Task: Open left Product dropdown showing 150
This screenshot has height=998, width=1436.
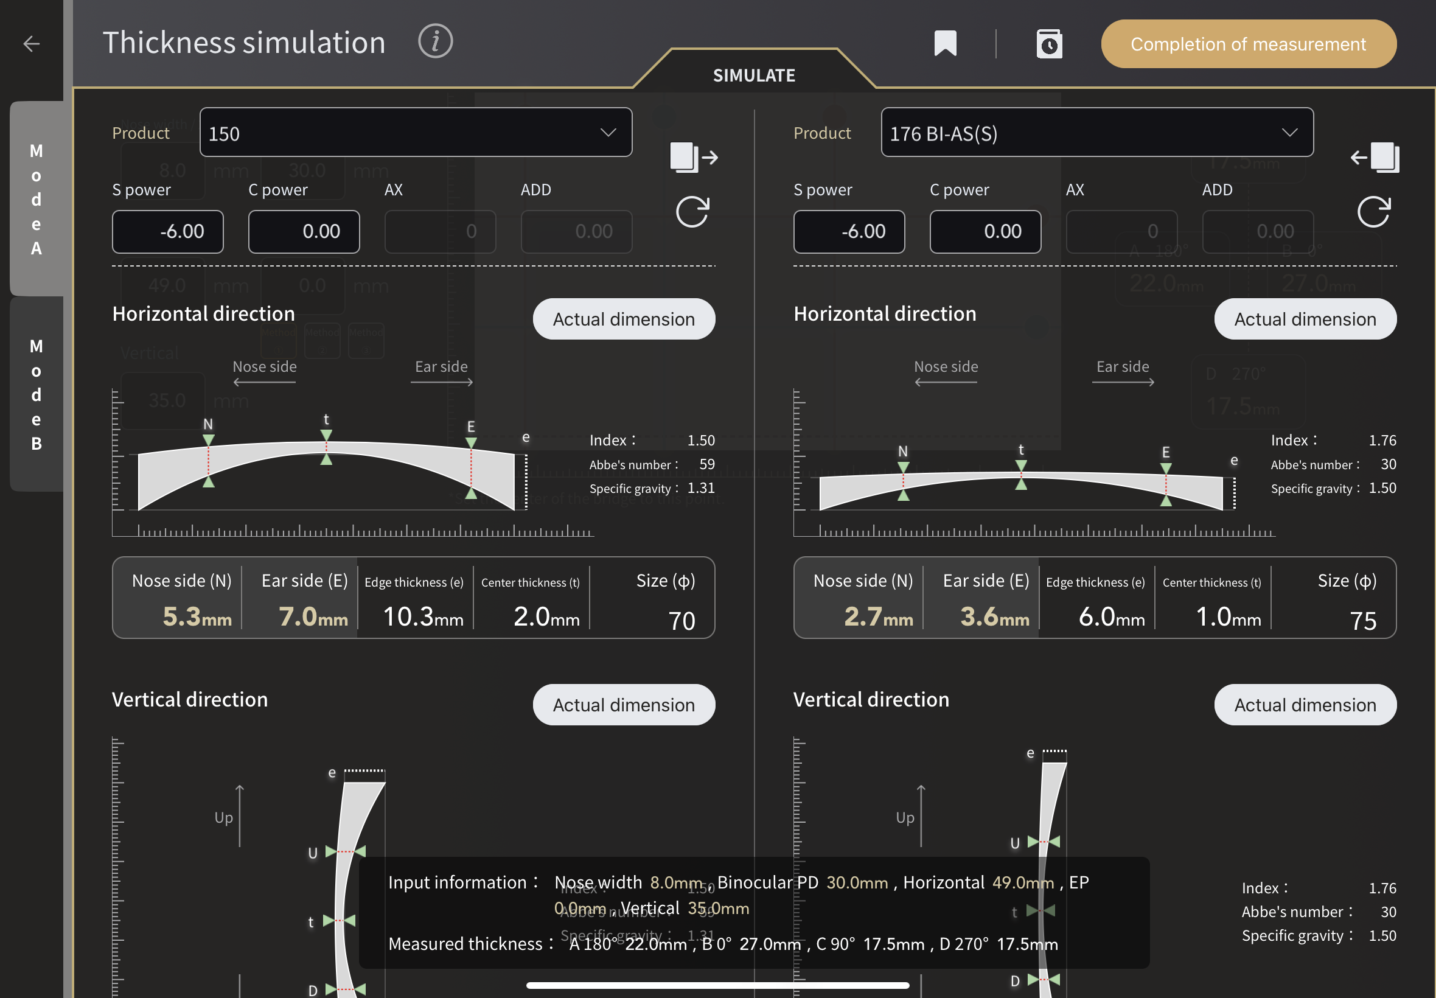Action: point(416,133)
